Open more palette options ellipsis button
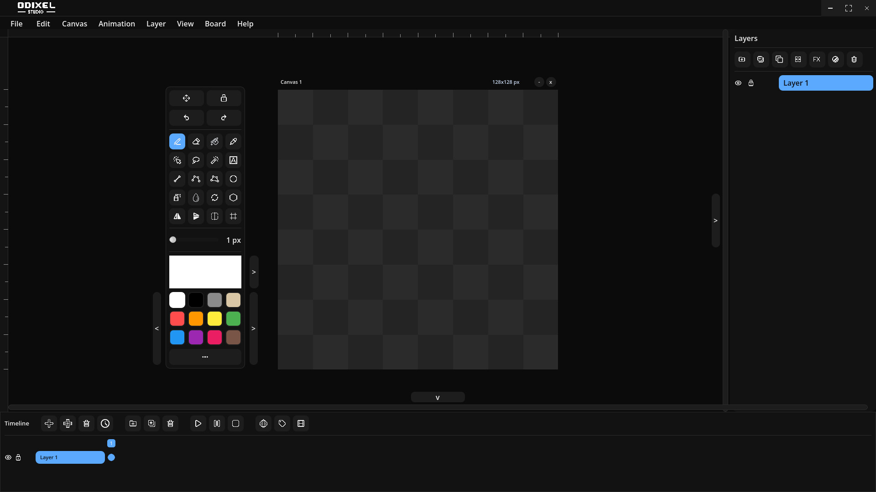Screen dimensions: 876x492 coord(205,357)
